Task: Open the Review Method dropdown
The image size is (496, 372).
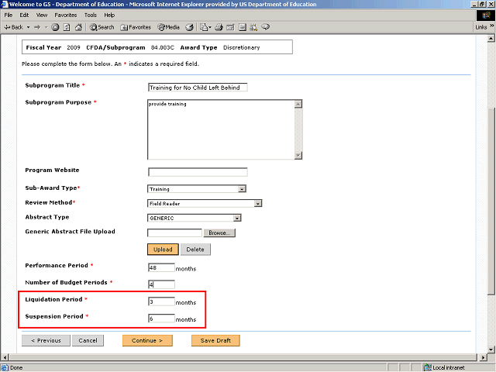Action: pyautogui.click(x=205, y=203)
